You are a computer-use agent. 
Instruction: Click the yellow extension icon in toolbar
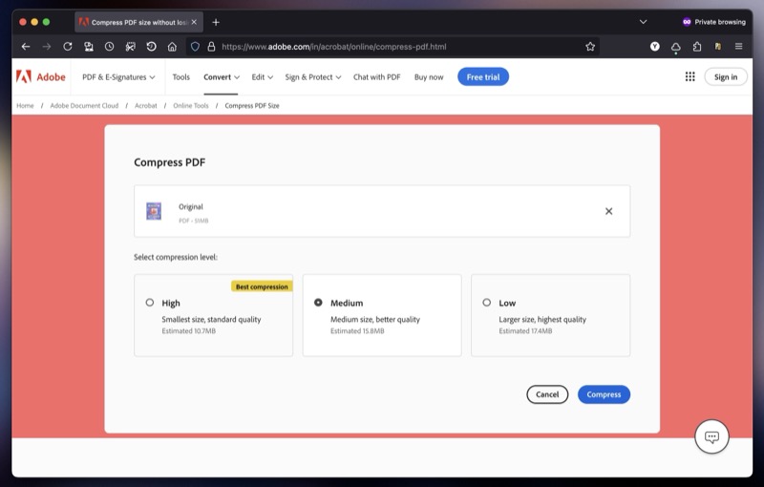[x=718, y=47]
